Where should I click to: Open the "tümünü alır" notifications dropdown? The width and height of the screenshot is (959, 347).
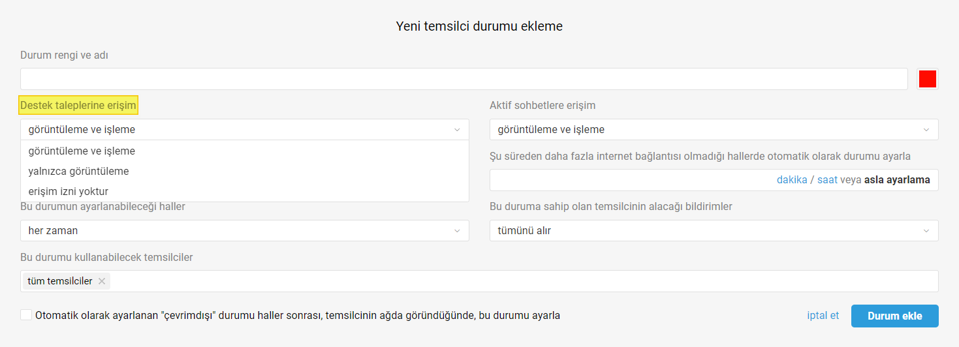pyautogui.click(x=714, y=231)
